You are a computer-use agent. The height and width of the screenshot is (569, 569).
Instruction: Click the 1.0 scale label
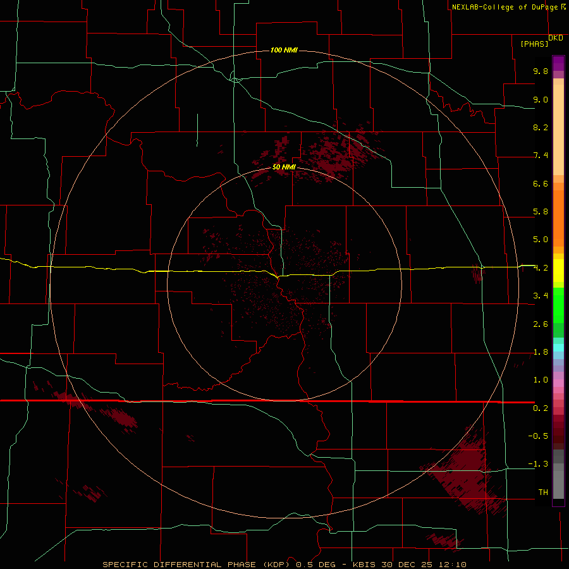(x=541, y=380)
